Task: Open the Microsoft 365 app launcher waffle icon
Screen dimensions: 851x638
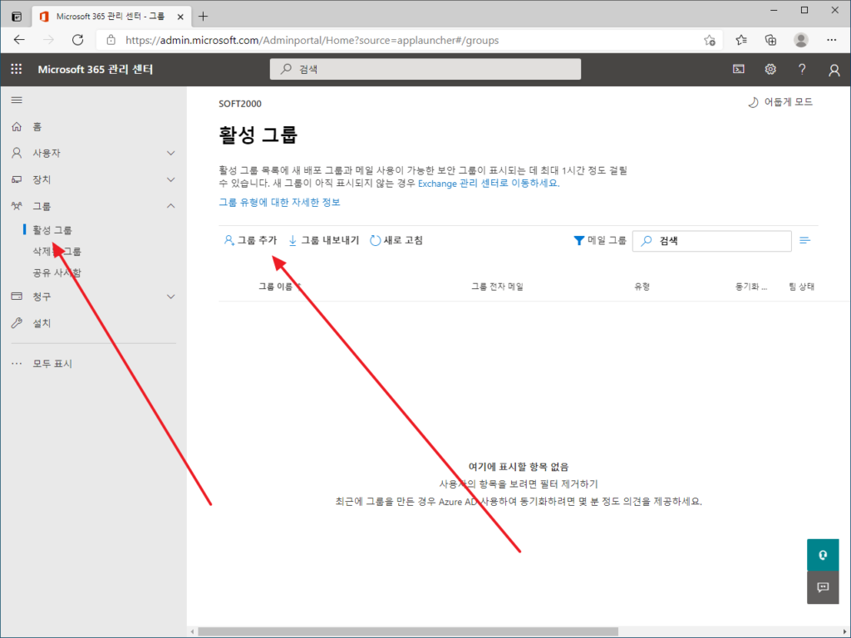Action: [15, 69]
